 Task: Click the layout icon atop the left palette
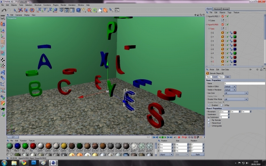pyautogui.click(x=3, y=18)
